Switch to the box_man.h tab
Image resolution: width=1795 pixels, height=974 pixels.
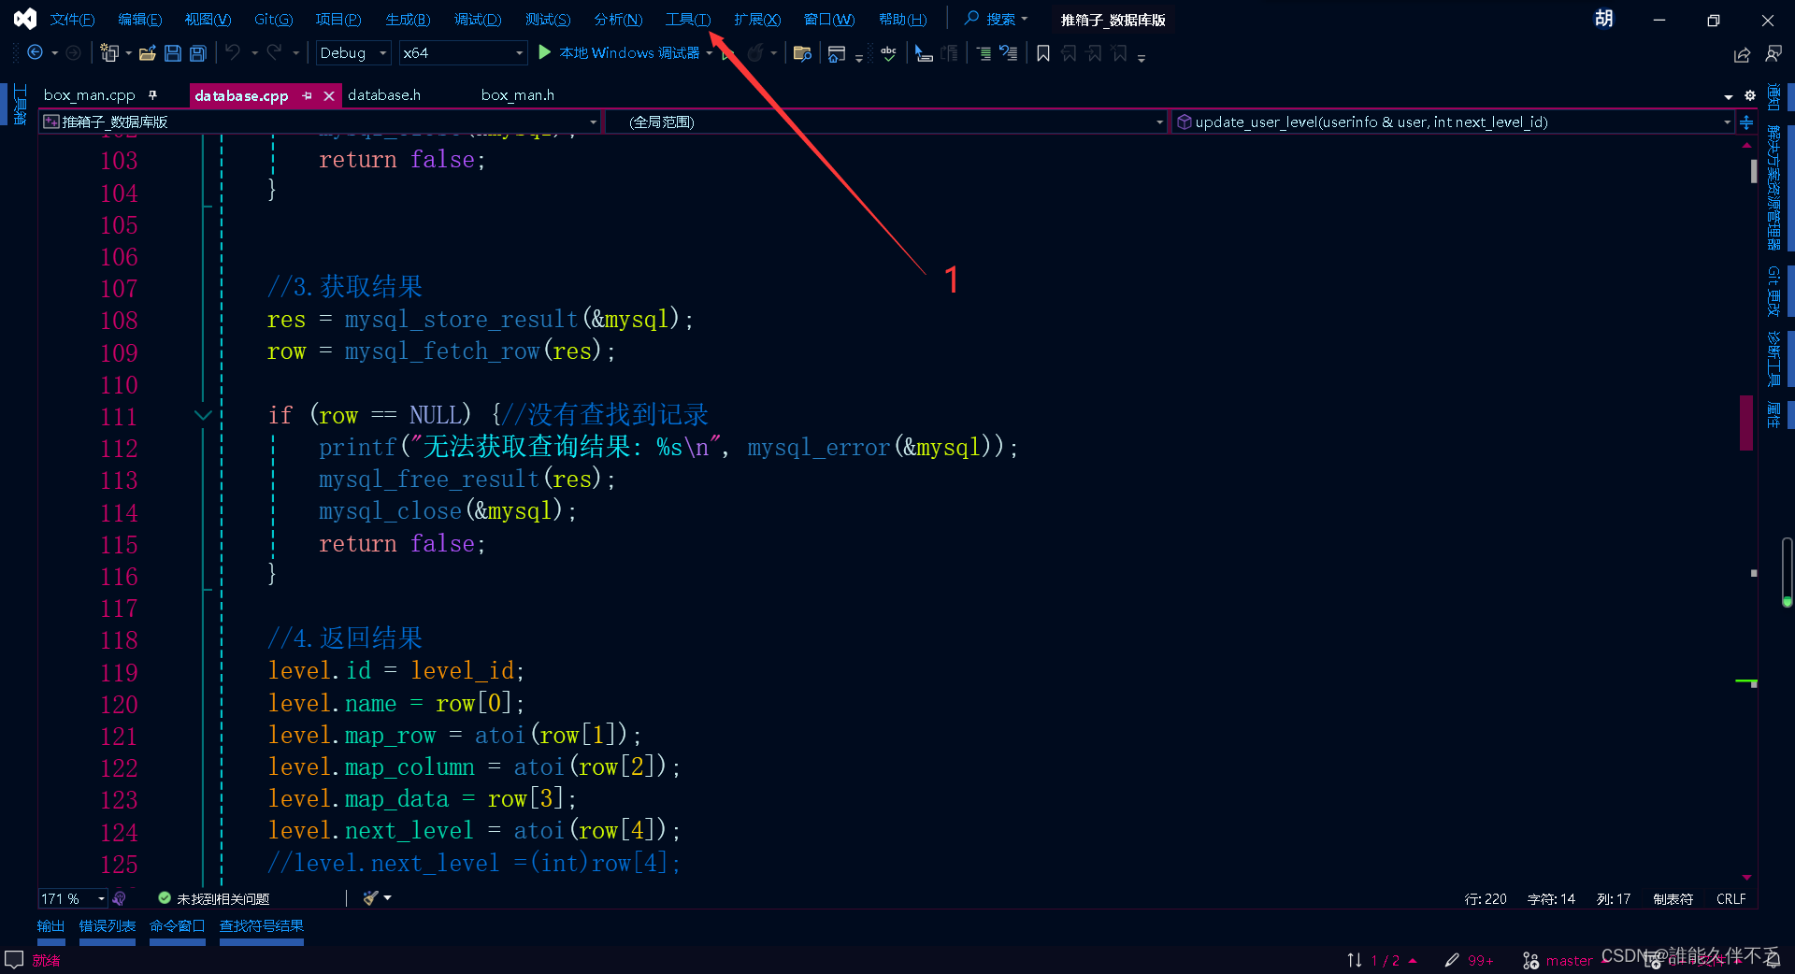point(518,94)
